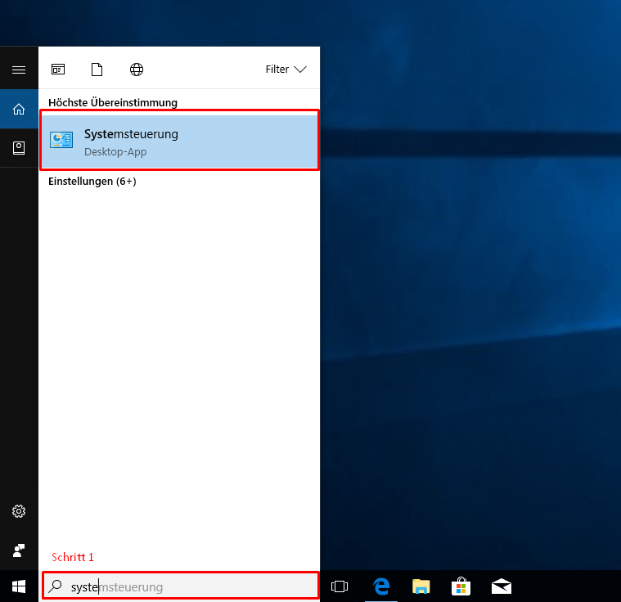Expand Einstellungen (6+) results group
Viewport: 621px width, 602px height.
coord(92,181)
